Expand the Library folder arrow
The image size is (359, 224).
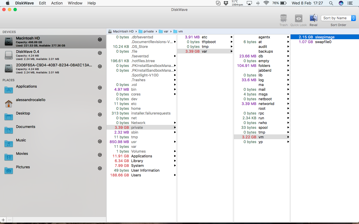point(175,161)
